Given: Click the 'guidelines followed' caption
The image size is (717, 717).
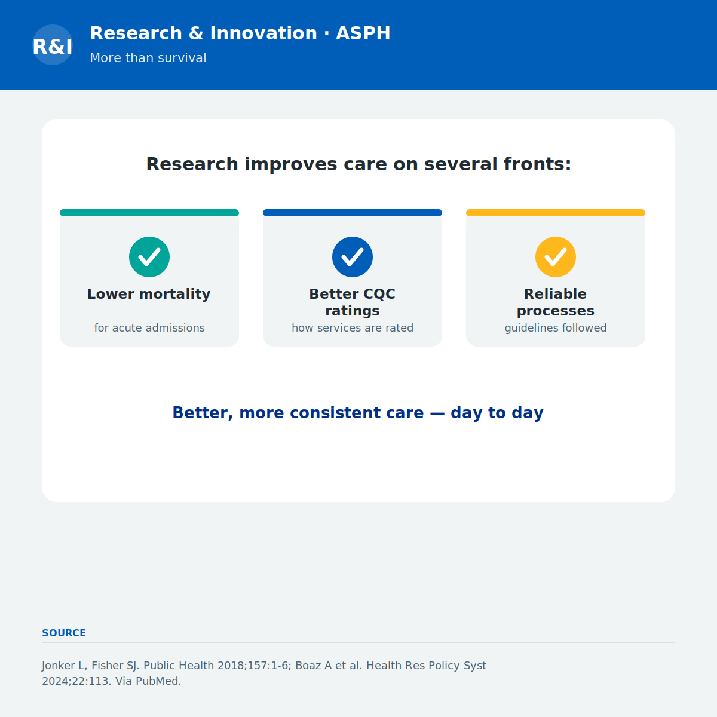Looking at the screenshot, I should tap(556, 328).
